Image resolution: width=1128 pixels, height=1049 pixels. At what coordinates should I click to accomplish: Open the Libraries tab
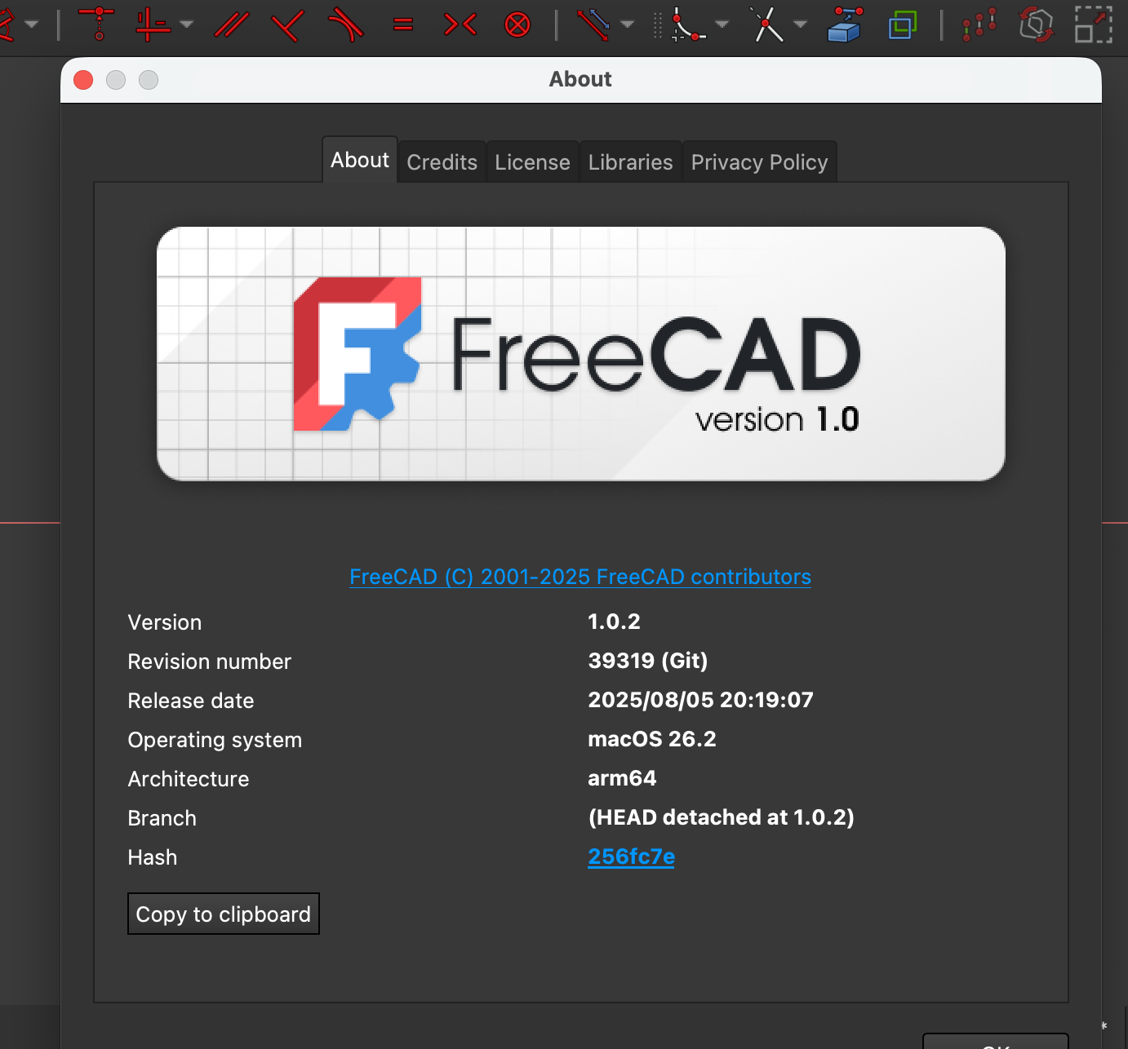click(x=630, y=162)
